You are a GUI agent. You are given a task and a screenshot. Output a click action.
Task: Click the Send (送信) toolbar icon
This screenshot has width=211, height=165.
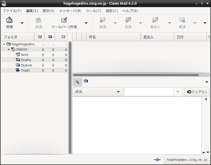pyautogui.click(x=38, y=20)
